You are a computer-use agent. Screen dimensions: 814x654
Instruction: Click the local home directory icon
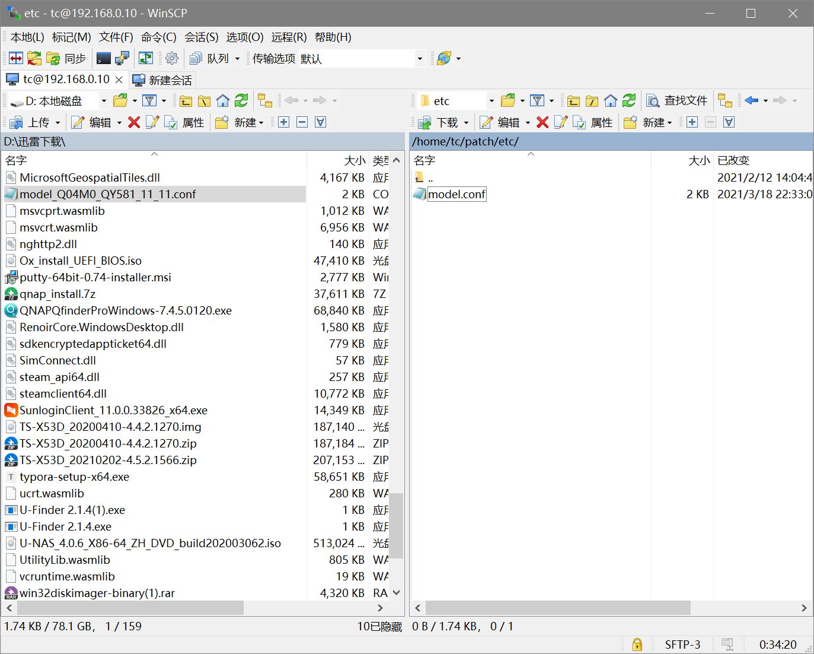tap(223, 101)
